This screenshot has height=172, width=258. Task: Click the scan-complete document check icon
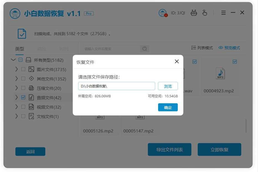(22, 34)
